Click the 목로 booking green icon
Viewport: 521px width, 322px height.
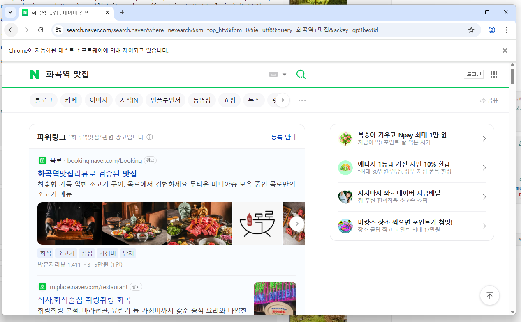tap(42, 160)
